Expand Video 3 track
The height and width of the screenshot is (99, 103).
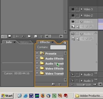coord(82,9)
